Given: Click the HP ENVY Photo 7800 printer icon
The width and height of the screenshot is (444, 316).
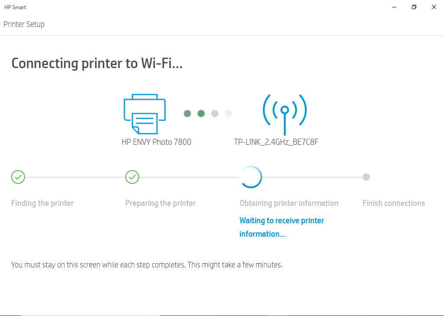Looking at the screenshot, I should (x=144, y=114).
